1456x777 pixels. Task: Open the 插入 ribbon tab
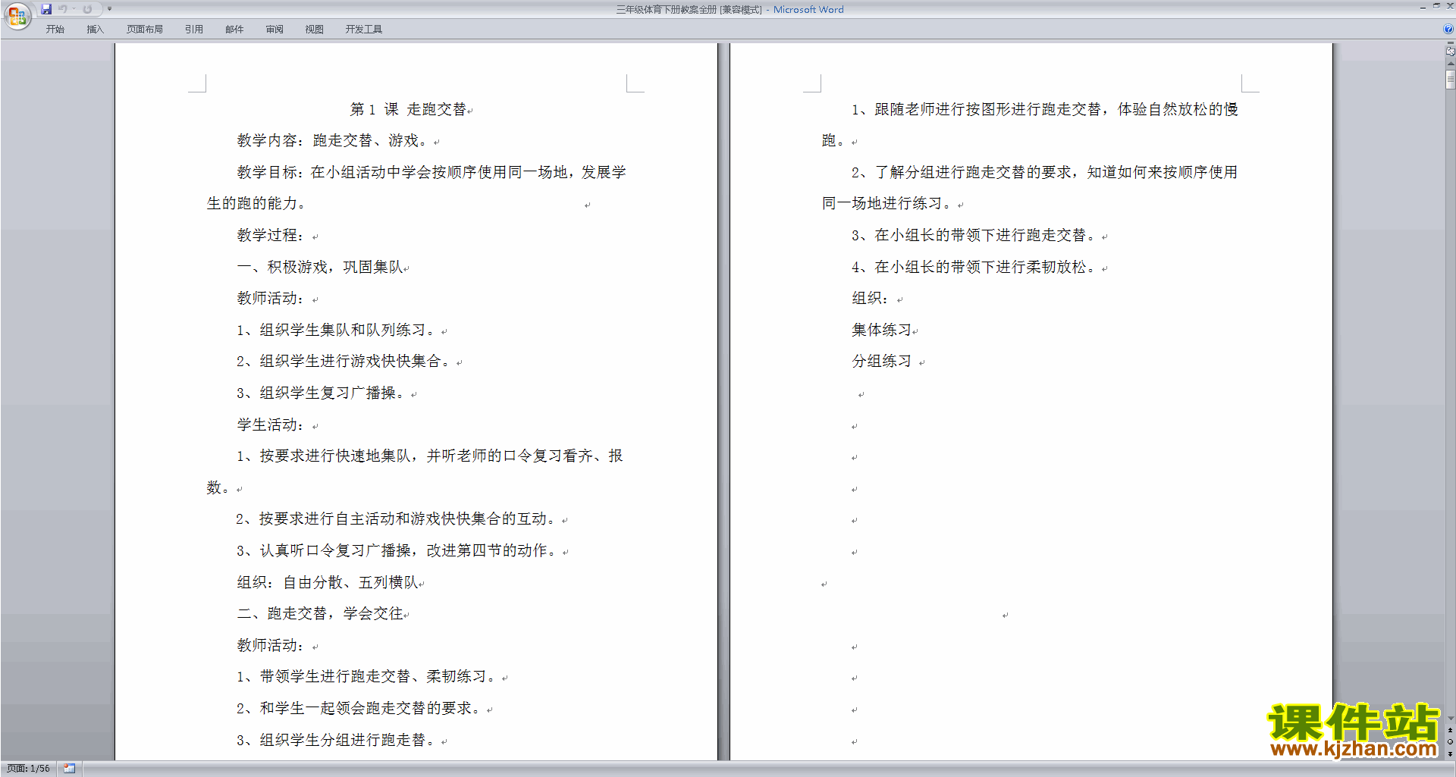click(95, 29)
